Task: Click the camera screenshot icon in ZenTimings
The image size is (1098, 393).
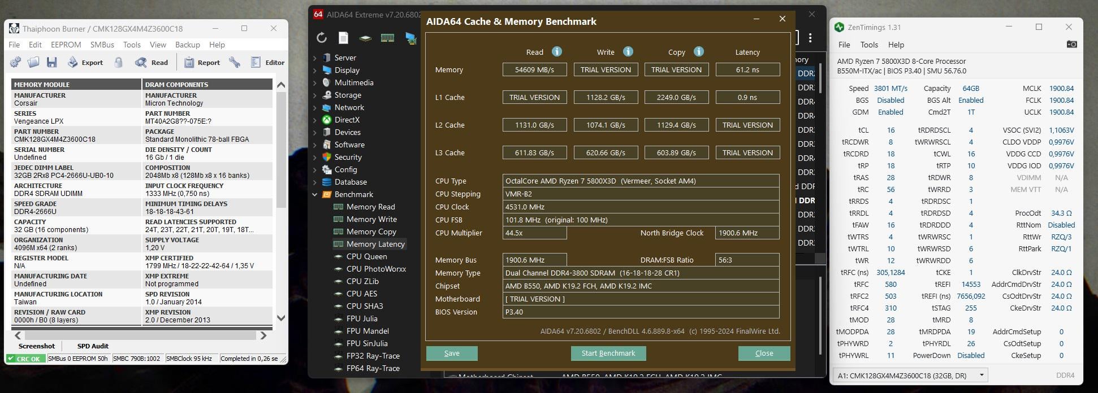Action: tap(1071, 44)
